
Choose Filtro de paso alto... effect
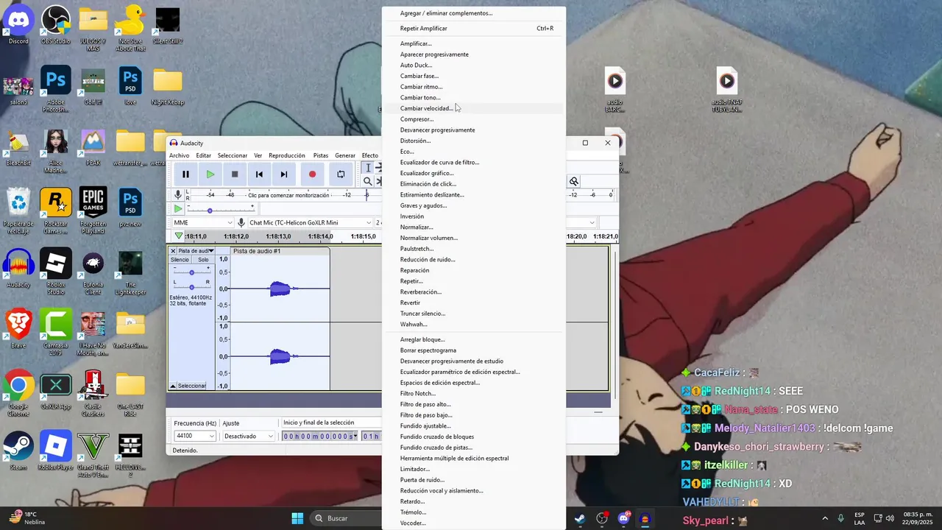coord(474,404)
